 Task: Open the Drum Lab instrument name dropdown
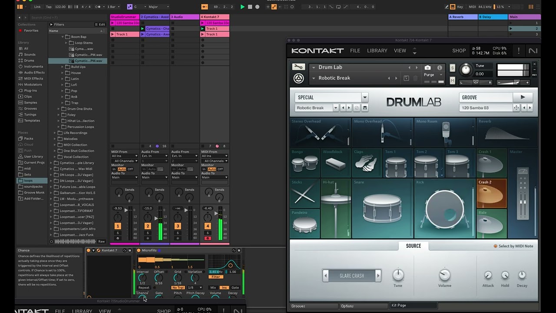click(x=314, y=67)
